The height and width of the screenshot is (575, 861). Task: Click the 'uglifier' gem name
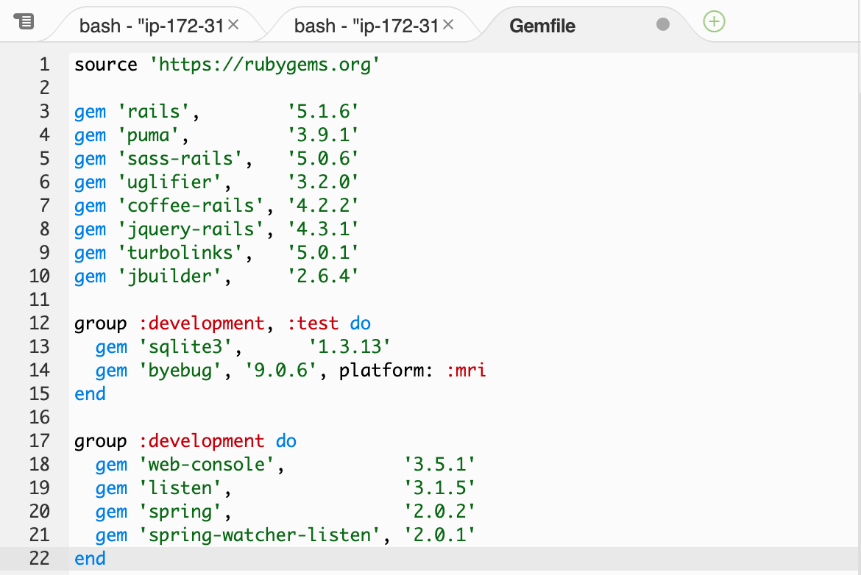(x=170, y=182)
